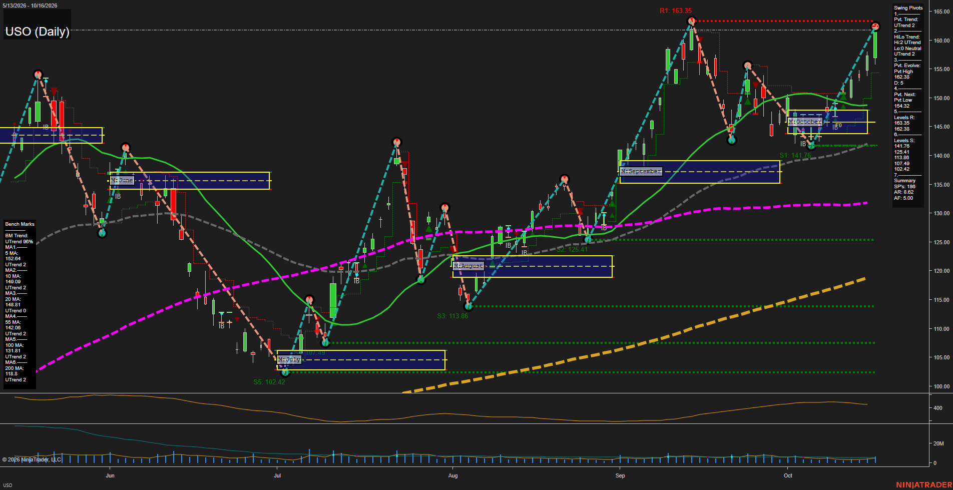
Task: Click the Levels R heading in Swing Pivots
Action: (904, 118)
